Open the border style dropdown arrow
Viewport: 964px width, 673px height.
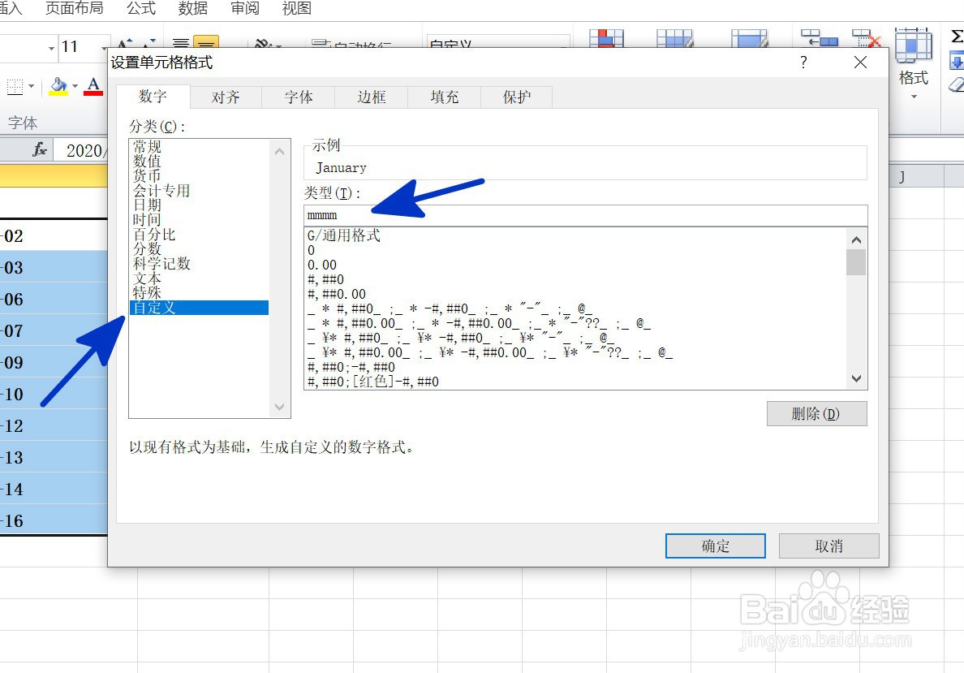[31, 86]
